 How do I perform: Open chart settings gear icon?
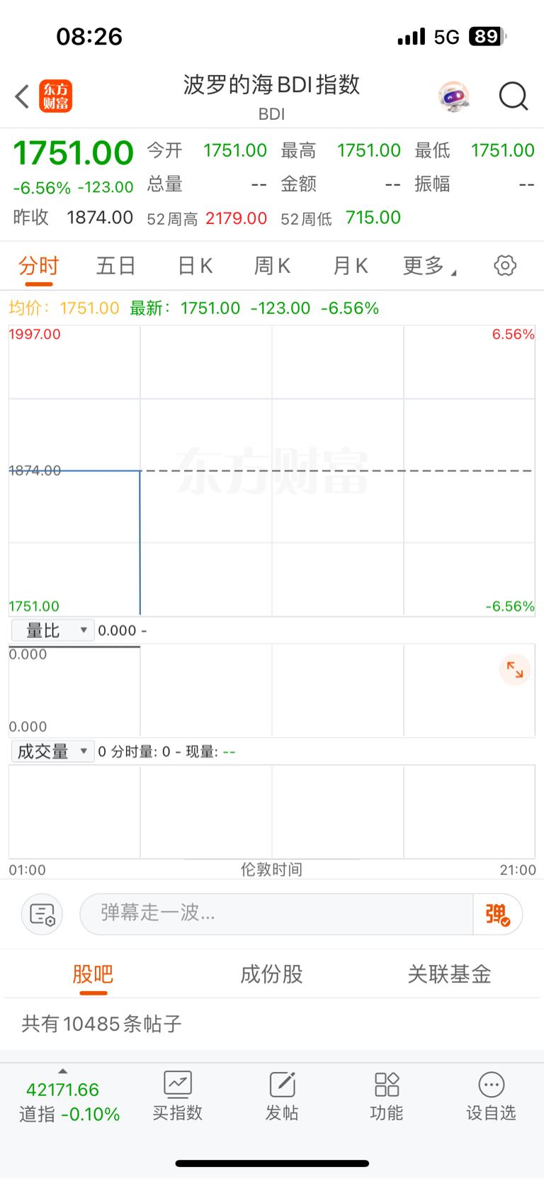(505, 266)
